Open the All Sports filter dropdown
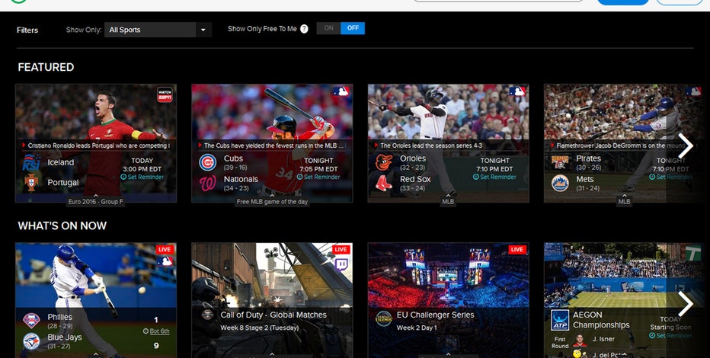This screenshot has width=710, height=358. click(x=158, y=30)
